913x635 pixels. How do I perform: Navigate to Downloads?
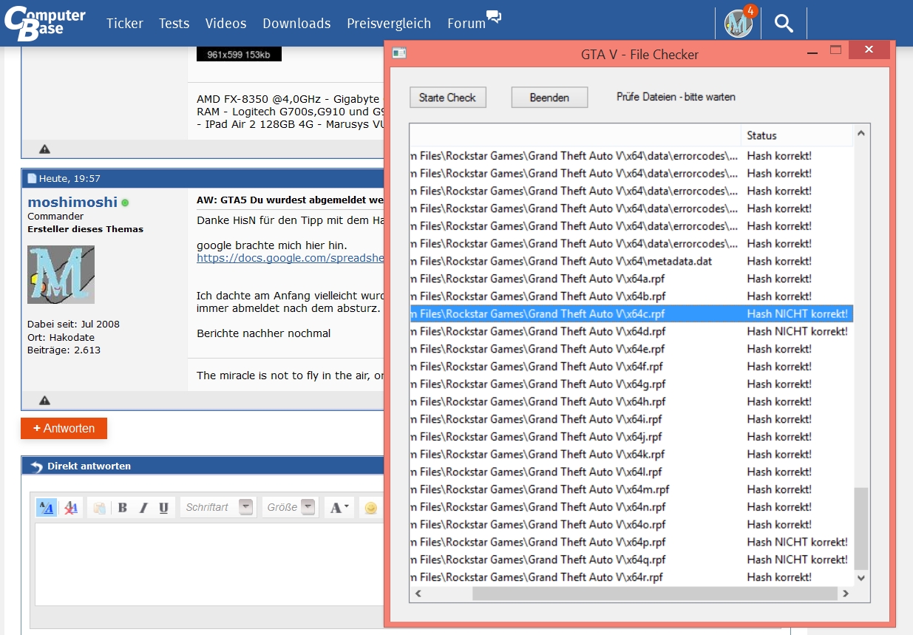(x=296, y=24)
